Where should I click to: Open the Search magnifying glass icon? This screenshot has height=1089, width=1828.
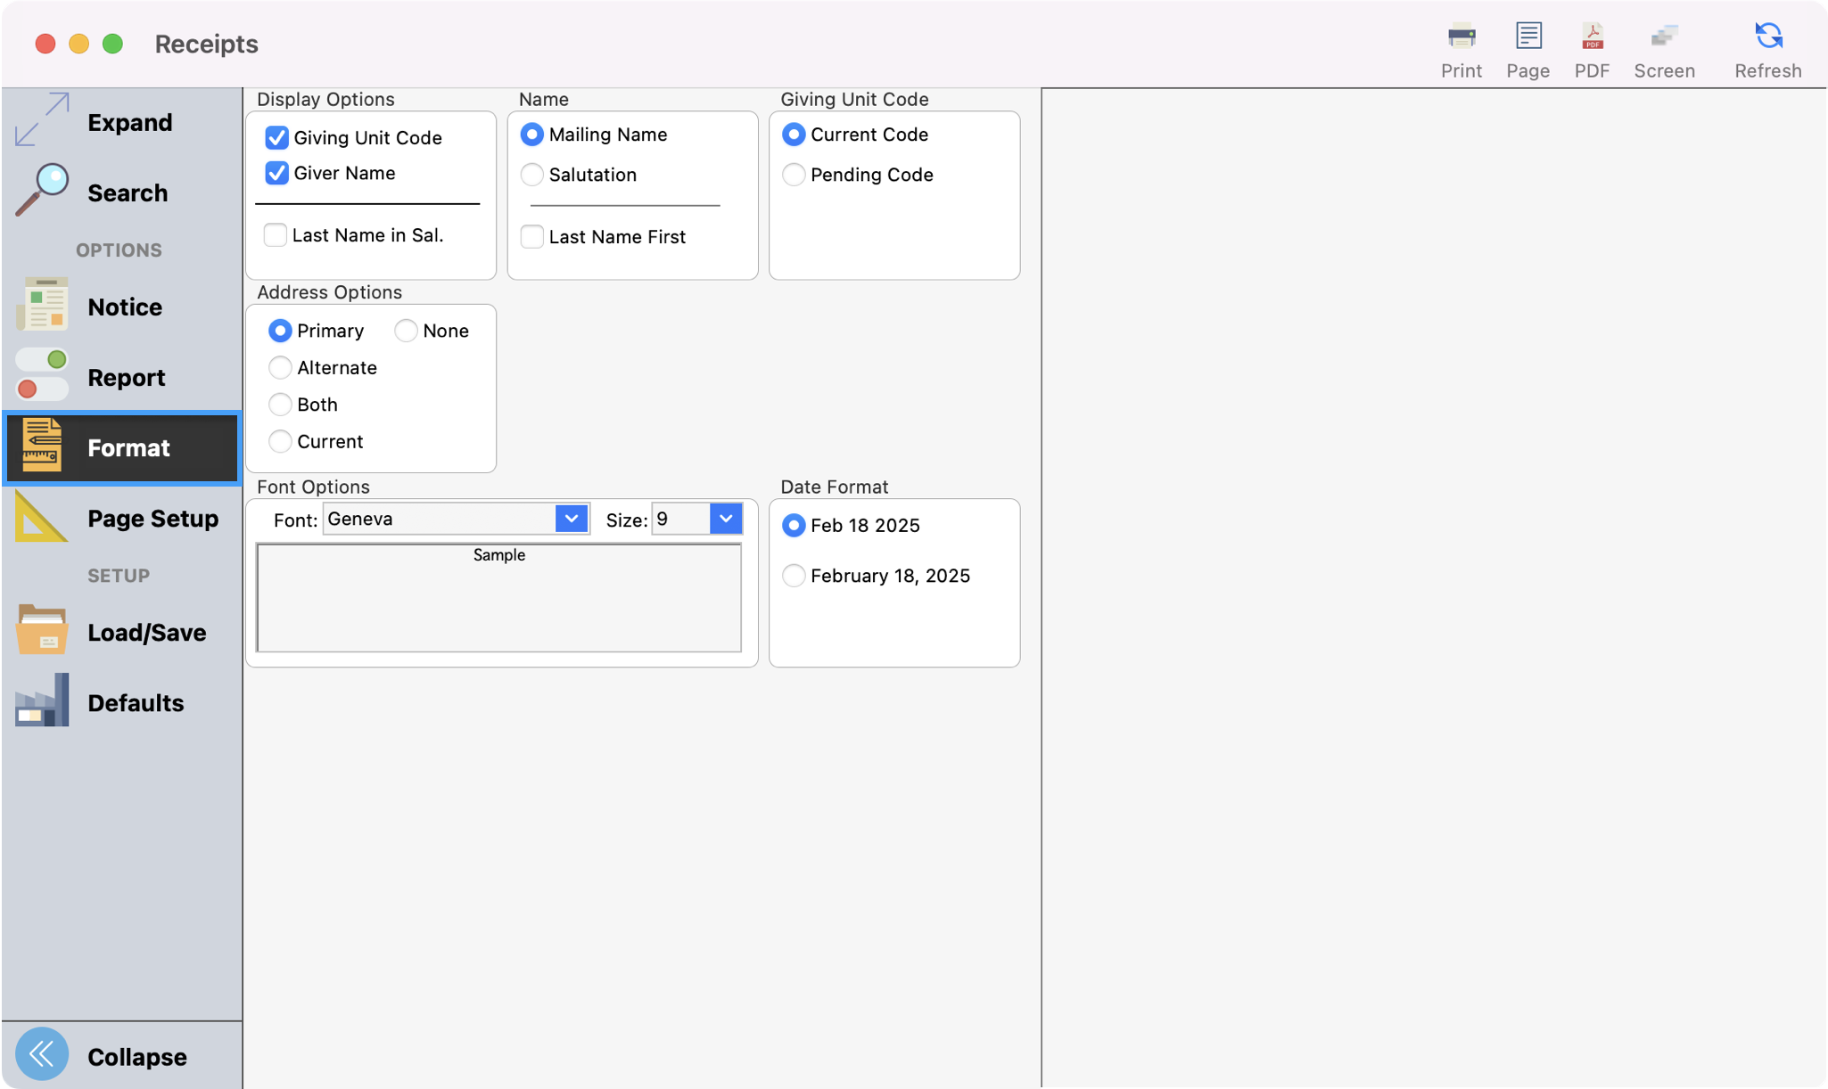42,190
